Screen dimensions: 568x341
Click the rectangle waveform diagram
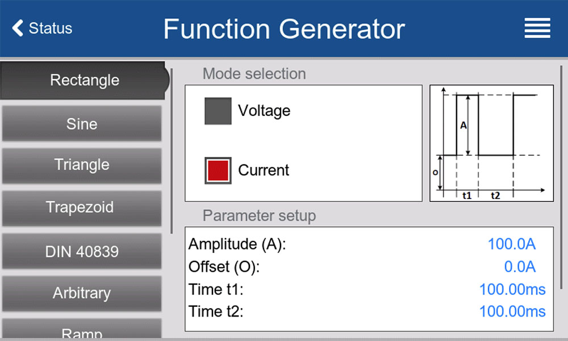point(491,143)
